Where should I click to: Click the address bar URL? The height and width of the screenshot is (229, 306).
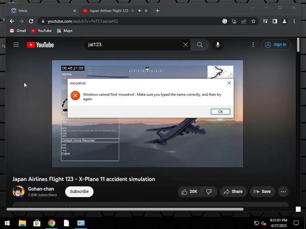coord(83,21)
